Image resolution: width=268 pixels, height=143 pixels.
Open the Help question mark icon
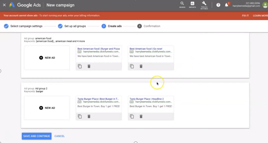(218, 5)
